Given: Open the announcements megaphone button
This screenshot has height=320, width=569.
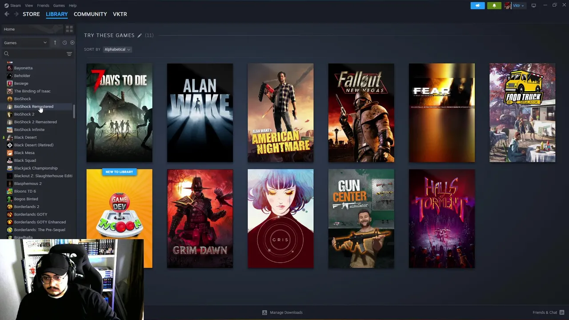Looking at the screenshot, I should tap(477, 5).
